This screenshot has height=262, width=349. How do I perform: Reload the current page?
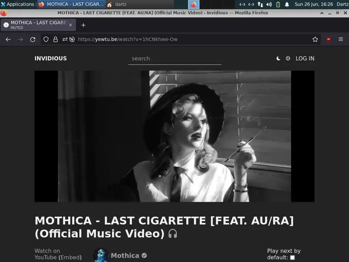[x=33, y=40]
